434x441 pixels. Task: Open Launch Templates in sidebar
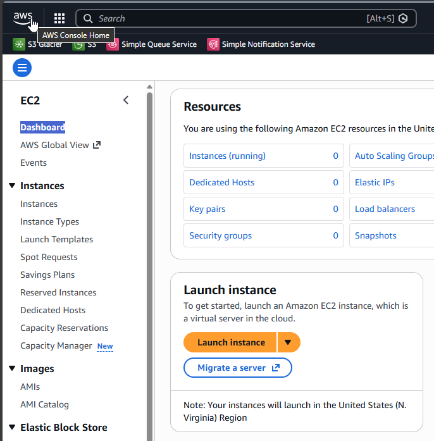coord(56,239)
